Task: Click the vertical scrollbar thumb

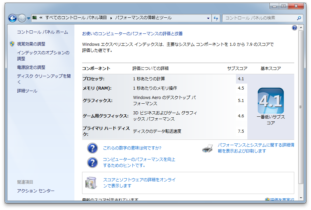Action: (x=301, y=107)
